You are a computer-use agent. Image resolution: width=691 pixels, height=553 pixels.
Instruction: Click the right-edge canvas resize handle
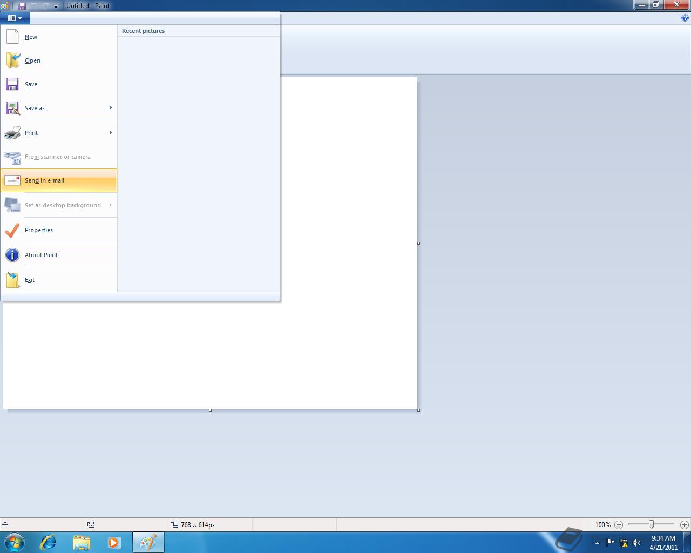(x=418, y=243)
